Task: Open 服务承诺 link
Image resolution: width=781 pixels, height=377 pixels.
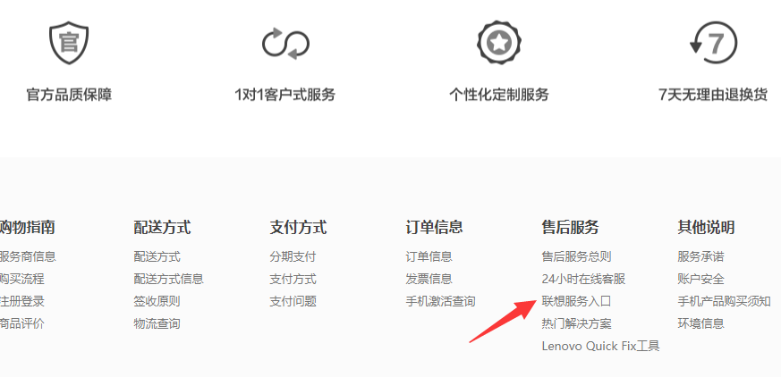Action: [x=700, y=256]
